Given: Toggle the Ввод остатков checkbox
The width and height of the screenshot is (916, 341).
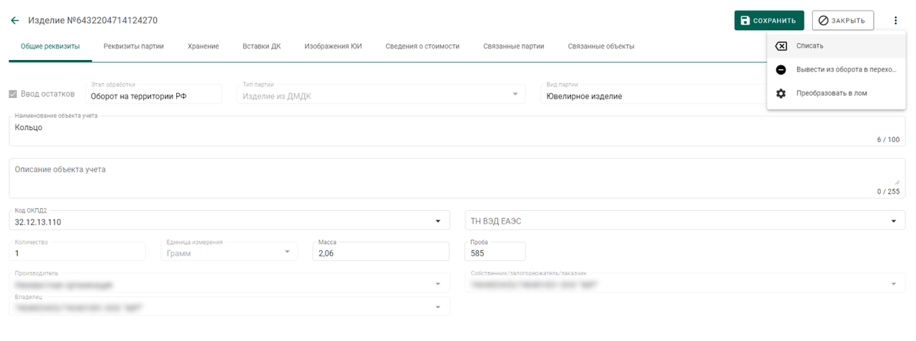Looking at the screenshot, I should (13, 94).
